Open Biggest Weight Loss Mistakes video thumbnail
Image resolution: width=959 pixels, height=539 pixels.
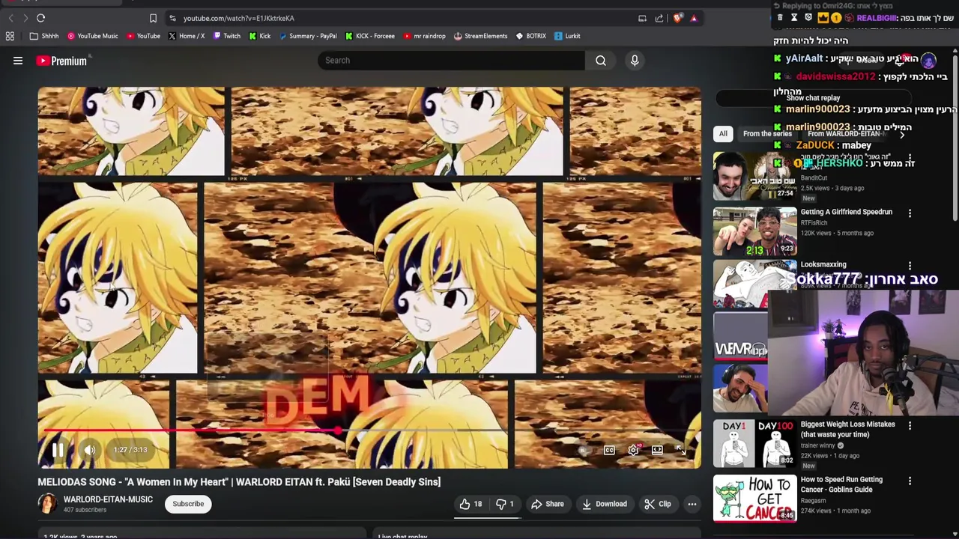point(754,443)
